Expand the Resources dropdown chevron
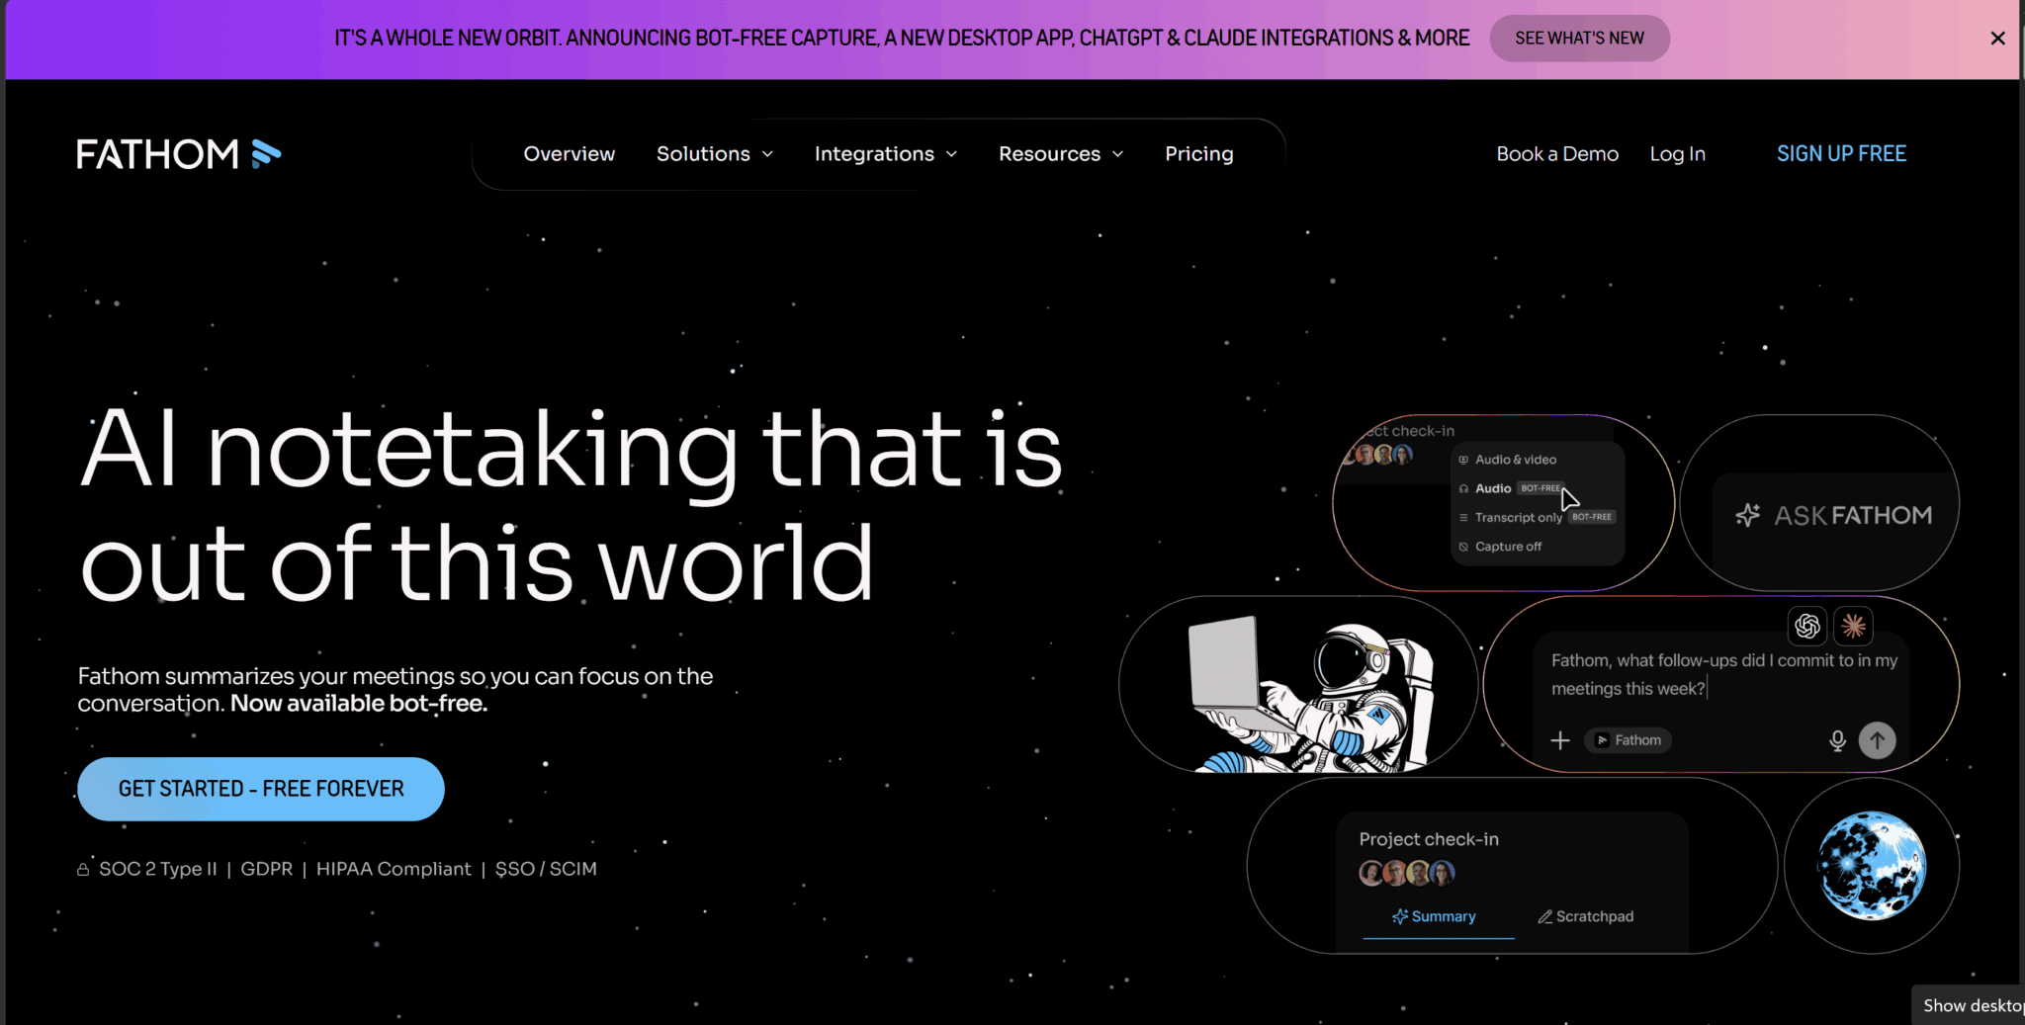 (1117, 154)
